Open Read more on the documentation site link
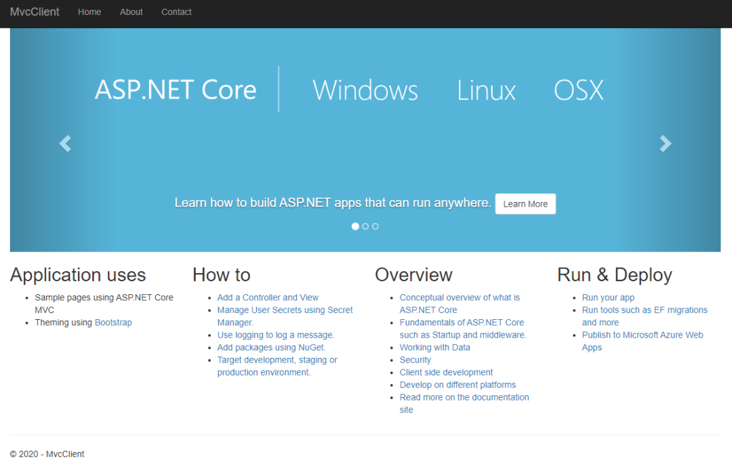This screenshot has height=467, width=732. point(464,403)
